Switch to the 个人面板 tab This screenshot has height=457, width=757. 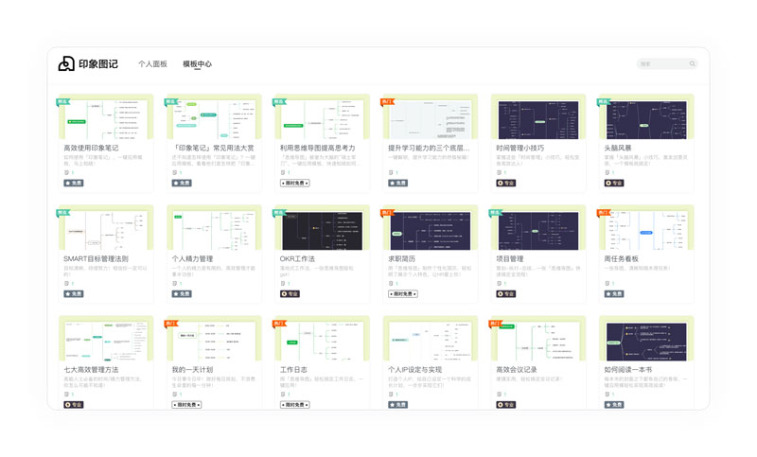click(x=152, y=64)
